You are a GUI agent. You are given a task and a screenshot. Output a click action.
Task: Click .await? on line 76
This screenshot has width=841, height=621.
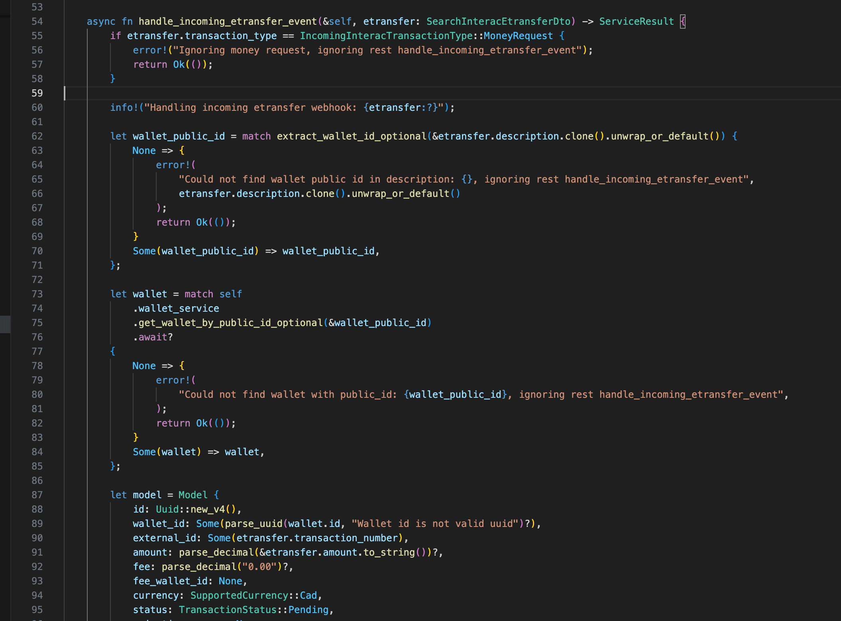(x=153, y=337)
